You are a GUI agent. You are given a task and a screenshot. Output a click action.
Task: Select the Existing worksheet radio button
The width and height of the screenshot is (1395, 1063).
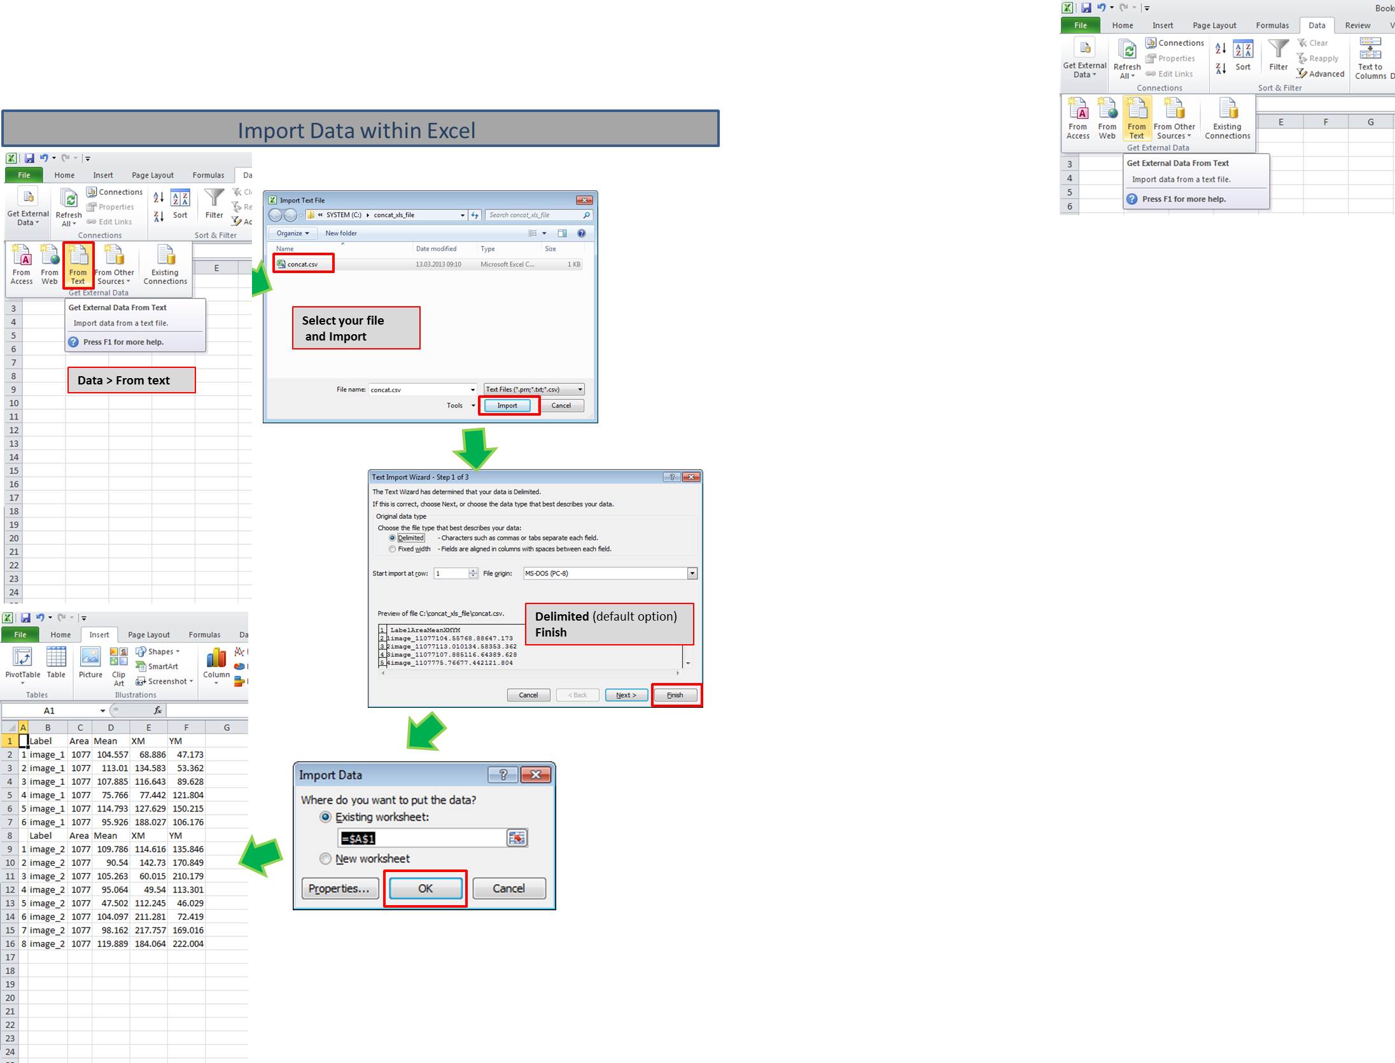click(x=326, y=817)
